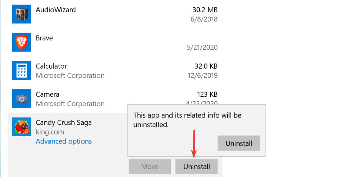The height and width of the screenshot is (177, 344).
Task: Click Camera's 123 KB size value
Action: coord(207,94)
